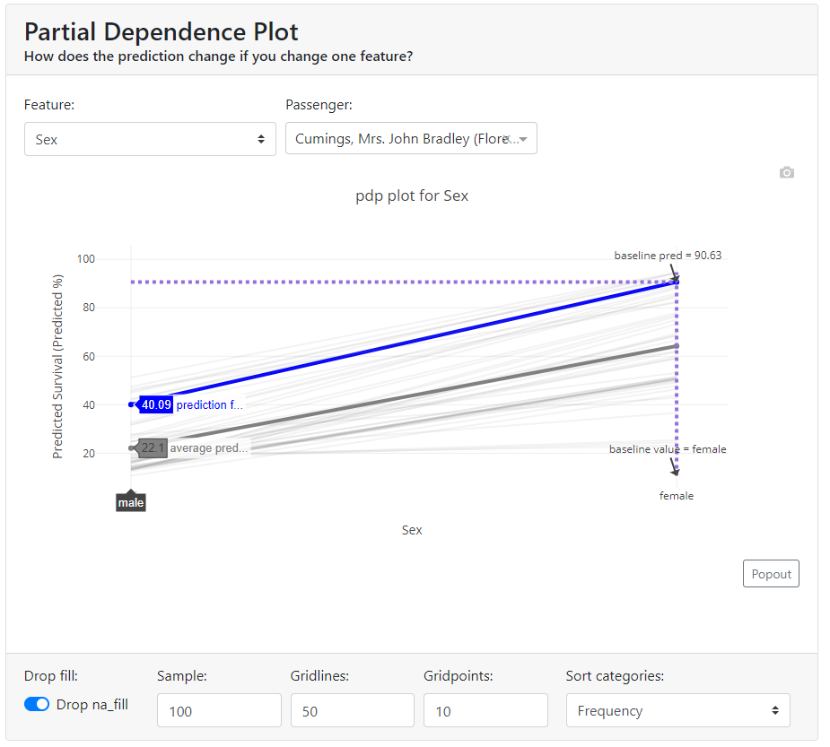Image resolution: width=830 pixels, height=747 pixels.
Task: Click the dropdown caret in the Passenger field
Action: click(x=525, y=138)
